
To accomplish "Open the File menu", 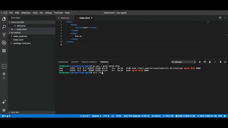I will [11, 13].
